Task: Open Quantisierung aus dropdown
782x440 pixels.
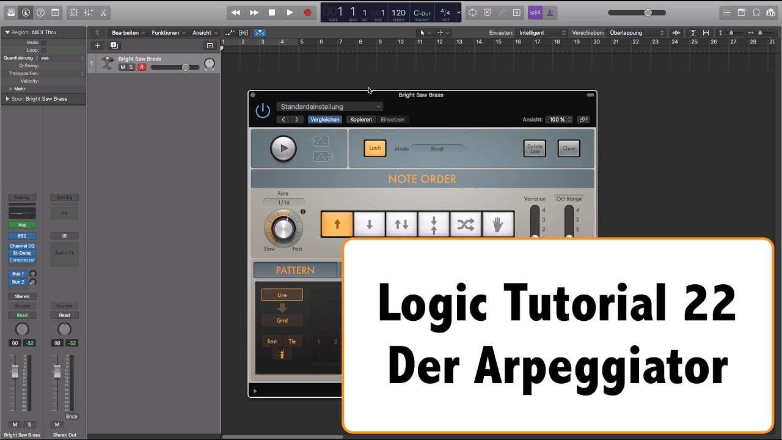Action: tap(62, 58)
